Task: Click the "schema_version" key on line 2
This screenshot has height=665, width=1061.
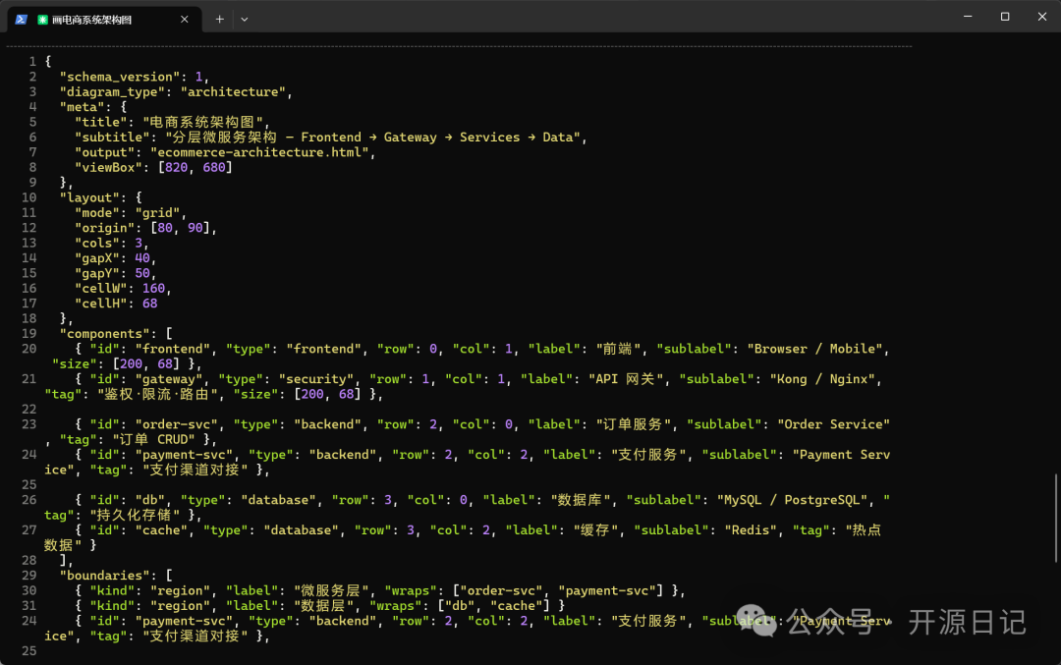Action: tap(120, 77)
